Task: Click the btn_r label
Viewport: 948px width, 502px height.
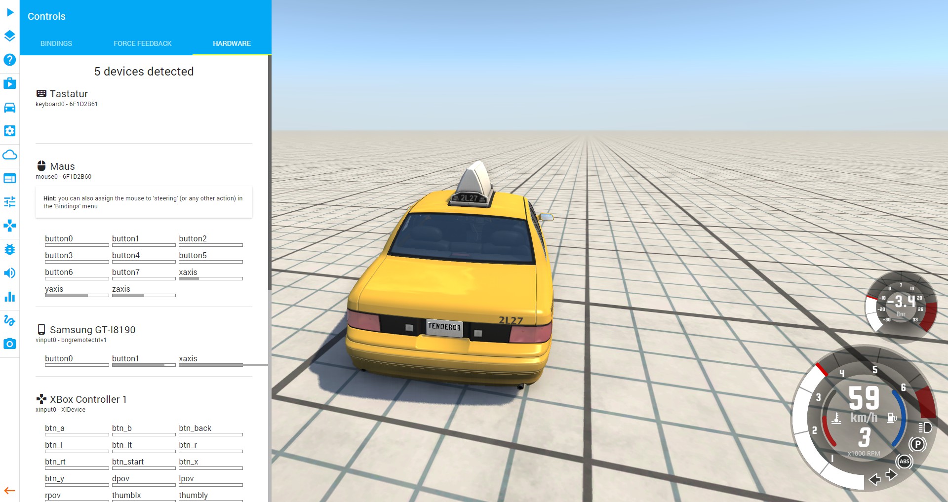Action: [x=188, y=445]
